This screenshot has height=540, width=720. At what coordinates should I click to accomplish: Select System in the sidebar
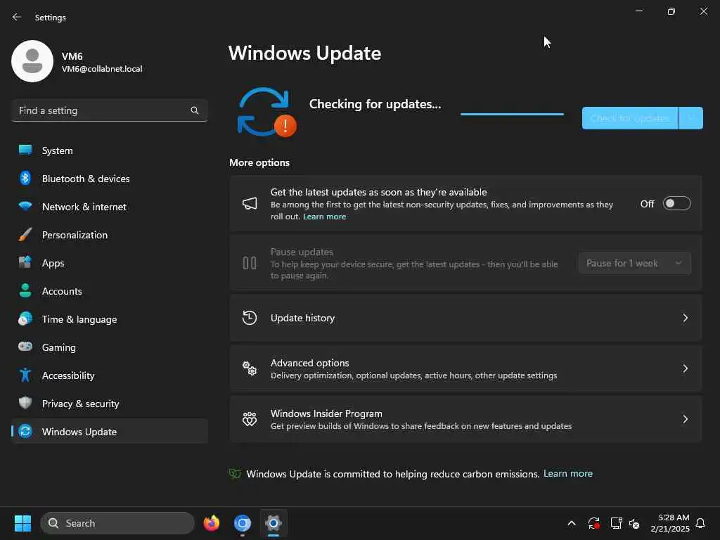click(x=110, y=150)
